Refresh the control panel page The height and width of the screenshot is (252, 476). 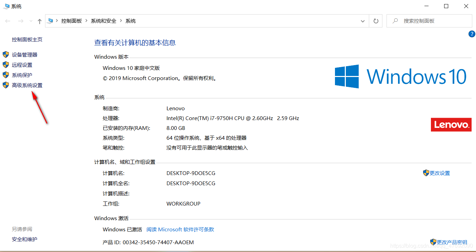(376, 21)
